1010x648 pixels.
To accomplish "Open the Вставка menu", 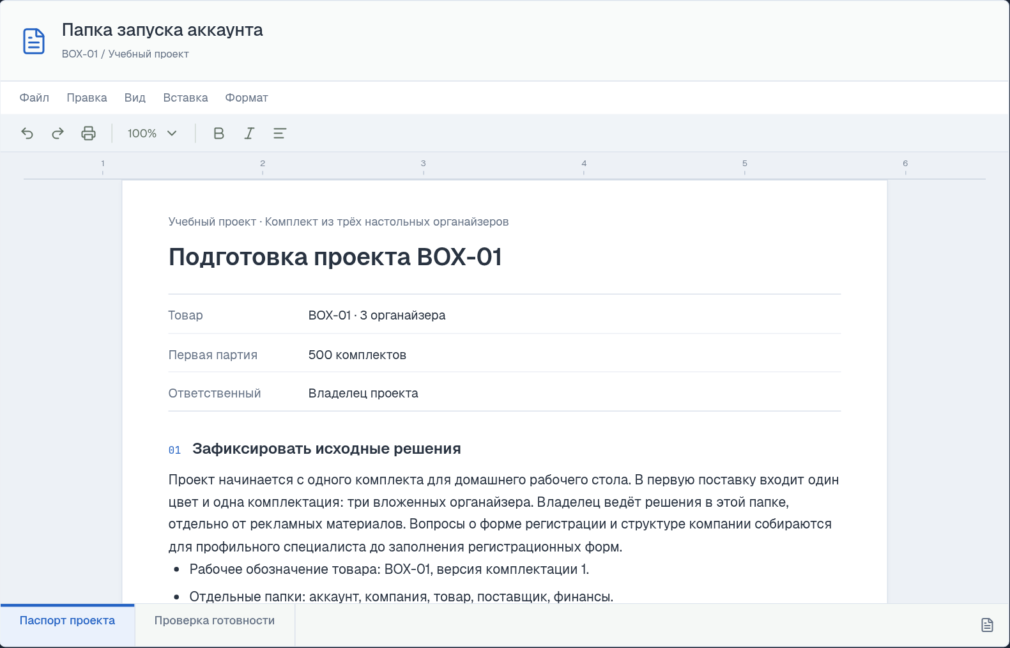I will pos(185,98).
